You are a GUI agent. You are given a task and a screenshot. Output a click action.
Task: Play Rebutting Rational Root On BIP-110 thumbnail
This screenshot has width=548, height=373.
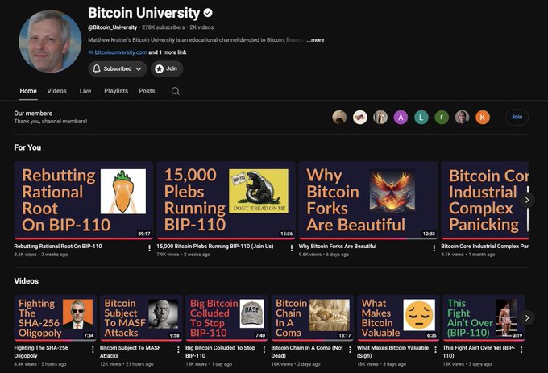(84, 201)
